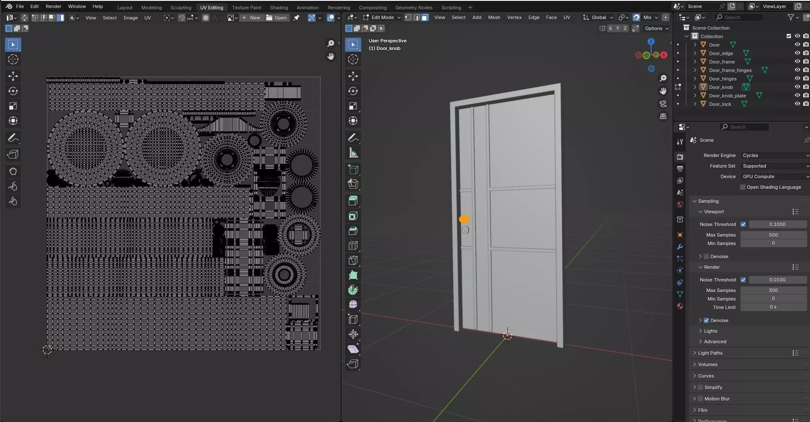Select the Pinch tool in UV editor
The height and width of the screenshot is (422, 810).
[x=13, y=201]
